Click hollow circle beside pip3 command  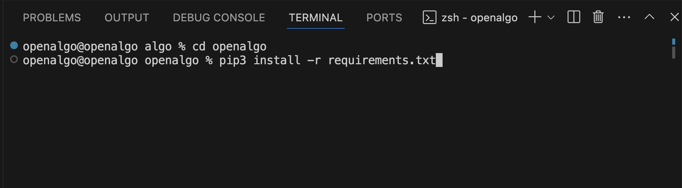point(14,60)
